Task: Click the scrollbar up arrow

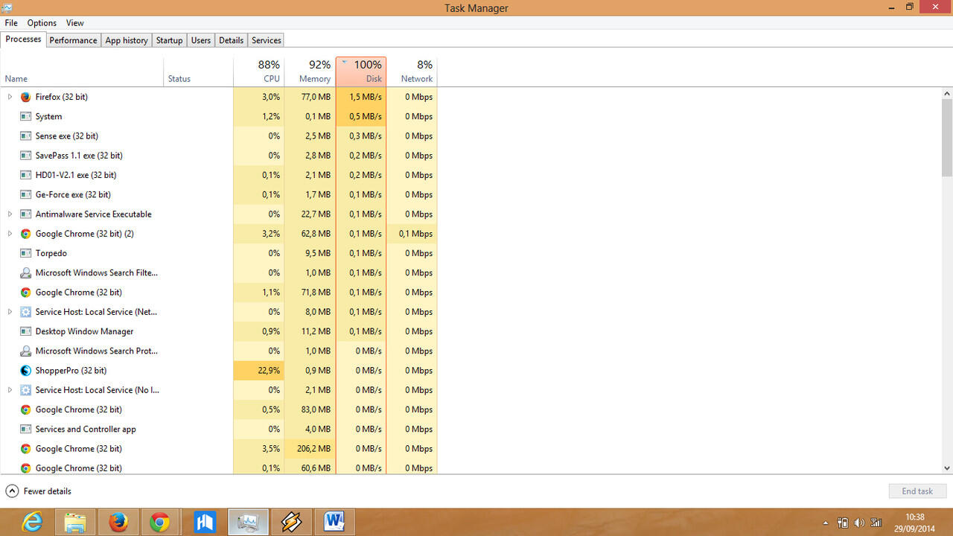Action: [x=947, y=94]
